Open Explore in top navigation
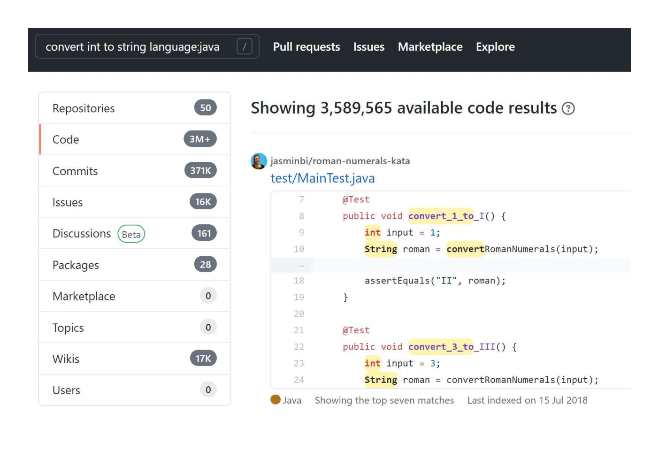 495,47
